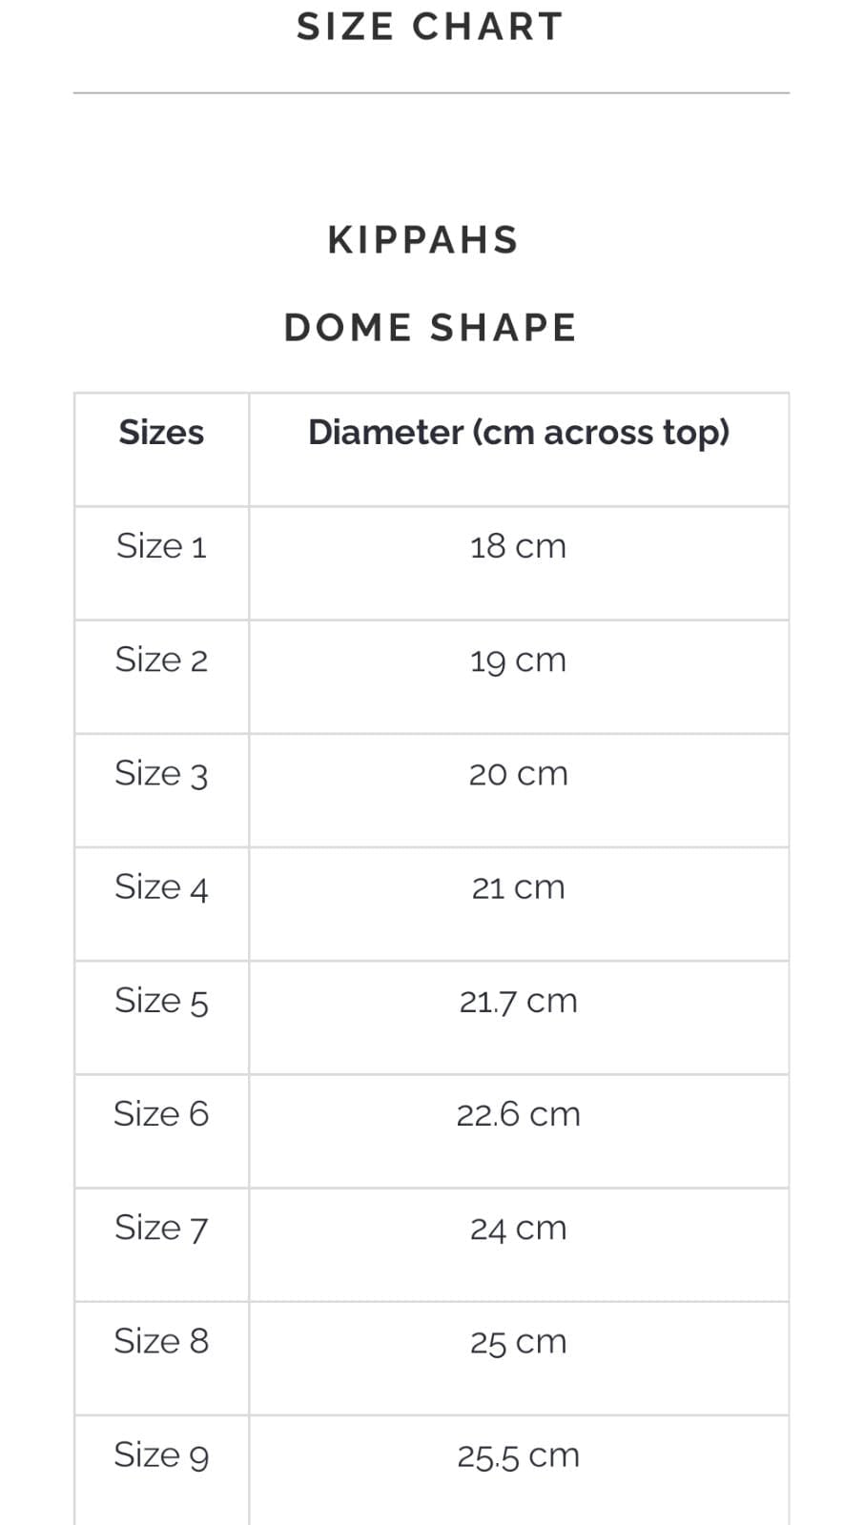The height and width of the screenshot is (1525, 864).
Task: Select the DOME SHAPE subtitle
Action: 430,328
